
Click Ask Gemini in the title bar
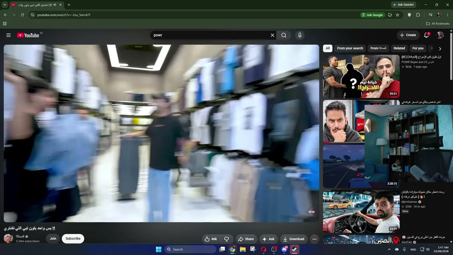403,5
